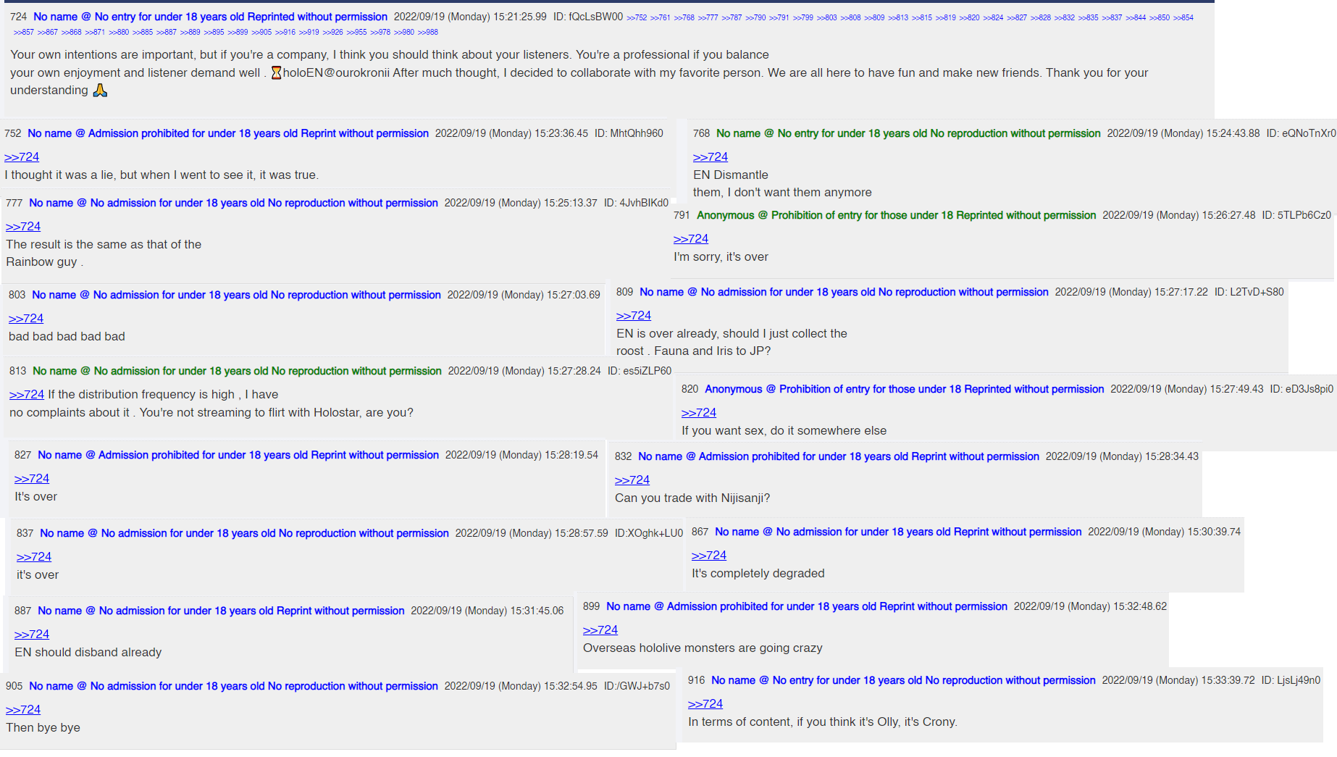Viewport: 1337px width, 757px height.
Task: Open the Anonymous name link of post 791
Action: point(897,215)
